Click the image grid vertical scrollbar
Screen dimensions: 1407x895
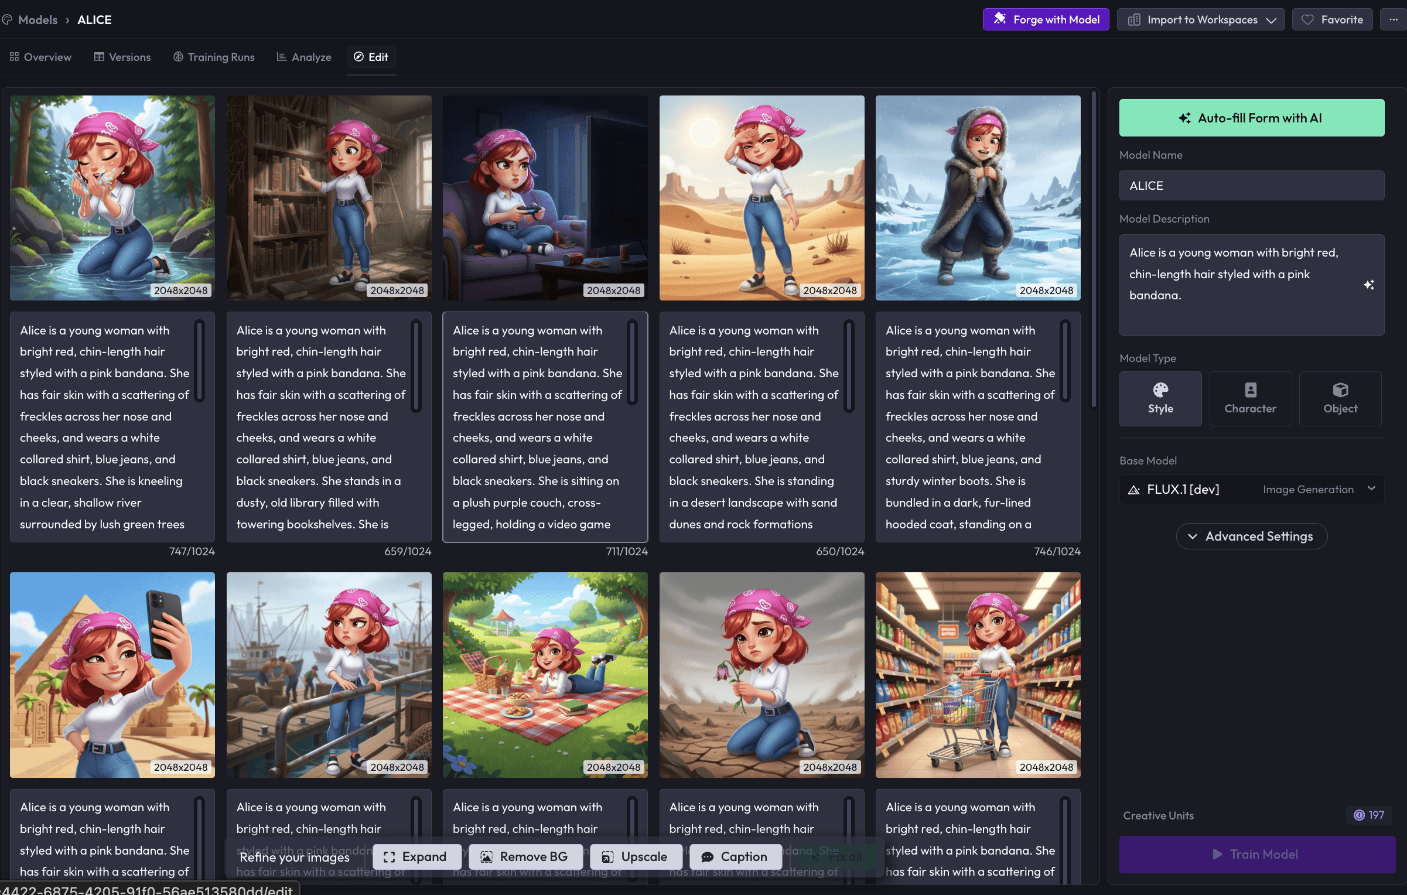click(x=1093, y=249)
